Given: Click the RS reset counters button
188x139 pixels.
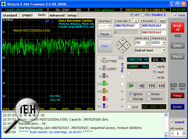Looking at the screenshot, I should (x=121, y=58).
